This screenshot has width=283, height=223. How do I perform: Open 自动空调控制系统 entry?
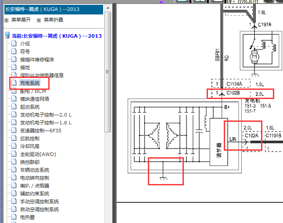39,209
